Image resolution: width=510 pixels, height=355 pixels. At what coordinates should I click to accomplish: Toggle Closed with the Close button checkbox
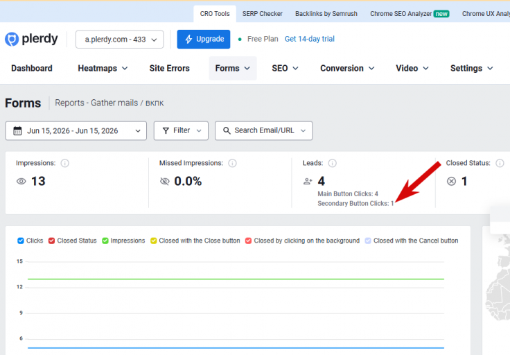click(x=154, y=241)
